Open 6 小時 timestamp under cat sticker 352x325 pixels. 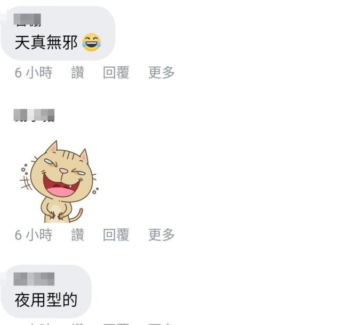(34, 235)
